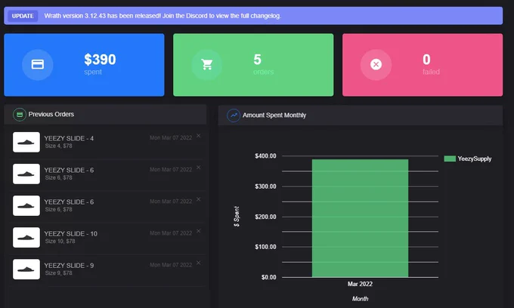
Task: Click the 'Size 9, $78' detail text
Action: point(59,273)
